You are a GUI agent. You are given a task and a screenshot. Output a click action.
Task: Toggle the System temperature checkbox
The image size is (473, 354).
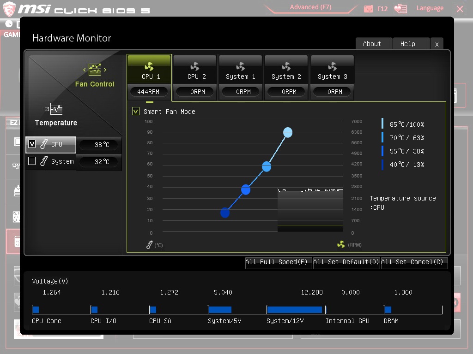coord(32,161)
